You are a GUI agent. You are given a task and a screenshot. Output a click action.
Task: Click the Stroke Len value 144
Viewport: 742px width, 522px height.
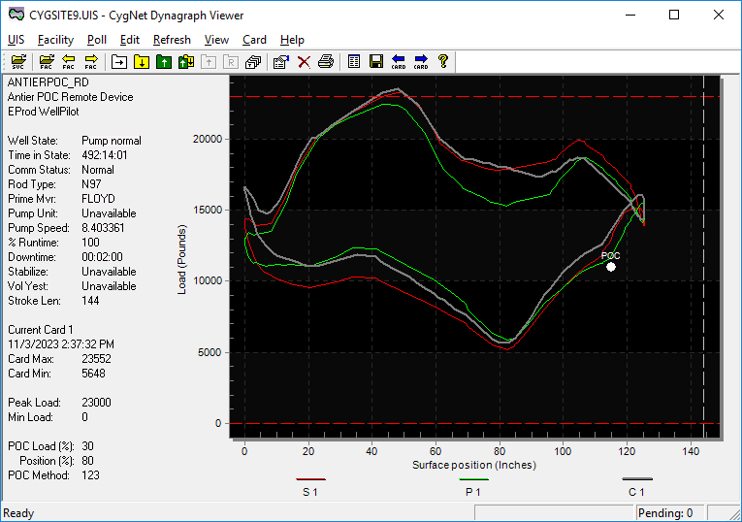pyautogui.click(x=90, y=301)
